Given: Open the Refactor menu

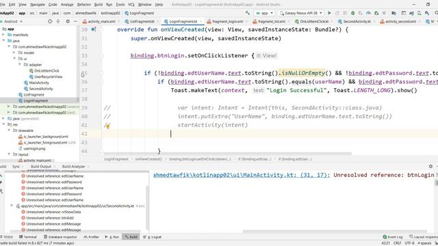Looking at the screenshot, I should tap(83, 5).
